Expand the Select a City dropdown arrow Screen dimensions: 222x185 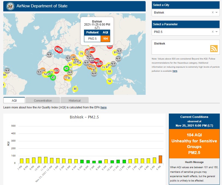point(217,12)
